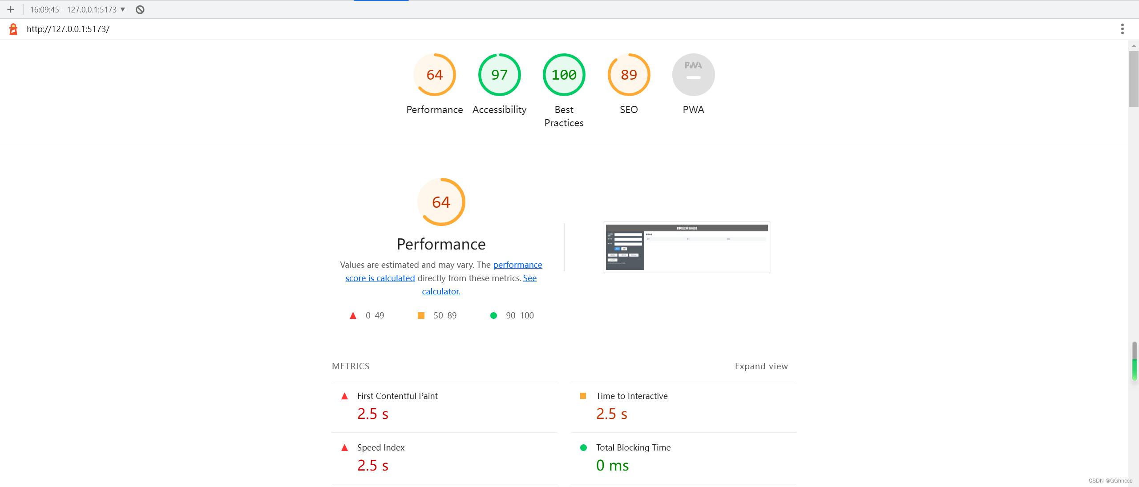Expand the METRICS section view

[760, 365]
